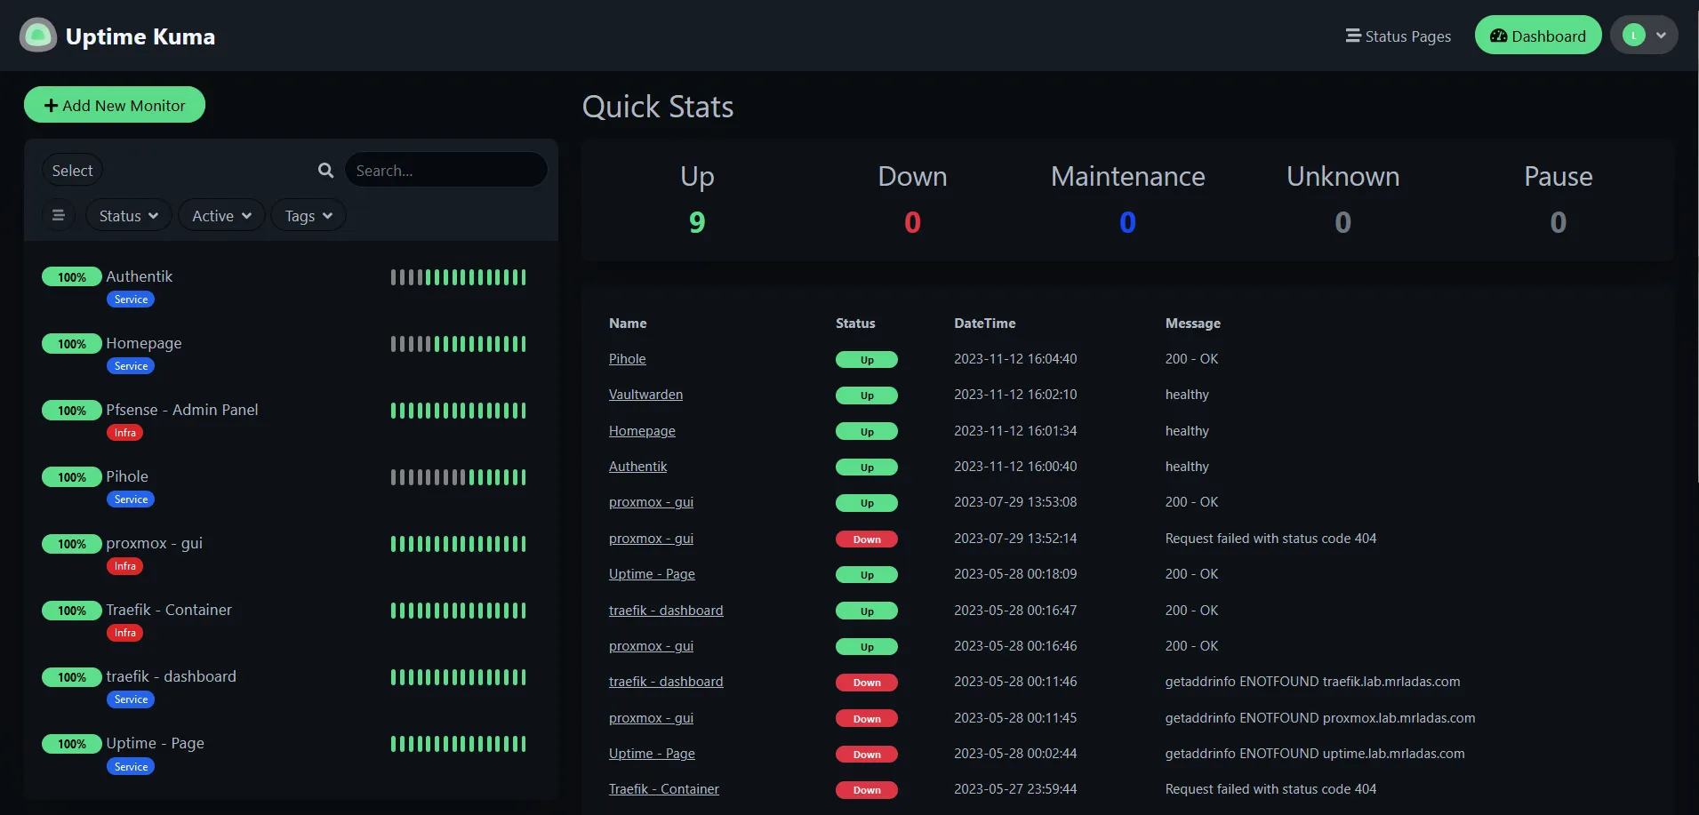Click the hamburger icon next to Status Pages
The image size is (1699, 815).
(x=1352, y=36)
